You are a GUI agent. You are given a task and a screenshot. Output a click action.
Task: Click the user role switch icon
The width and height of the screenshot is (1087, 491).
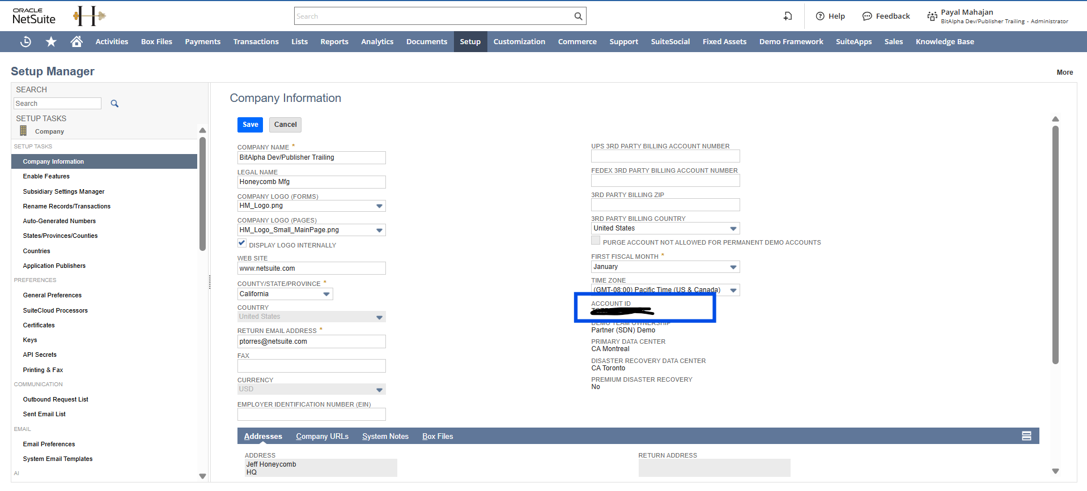point(932,16)
